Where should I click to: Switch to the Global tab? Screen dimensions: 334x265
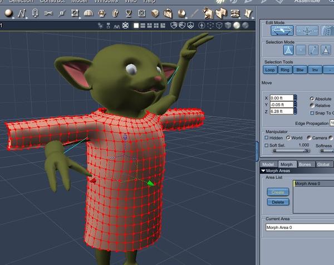tap(323, 164)
